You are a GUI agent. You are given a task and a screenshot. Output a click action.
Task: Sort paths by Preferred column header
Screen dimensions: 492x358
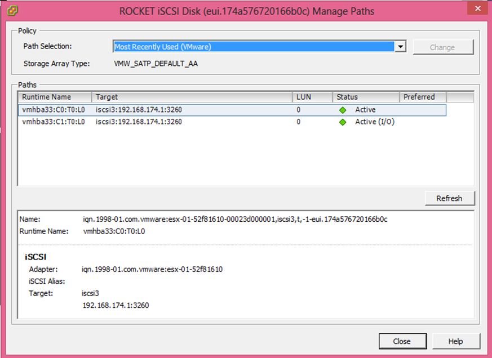point(423,97)
